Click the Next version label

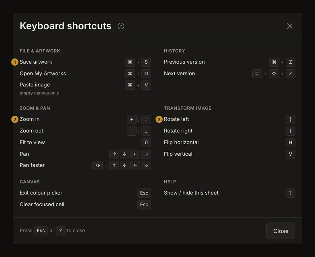pos(179,74)
